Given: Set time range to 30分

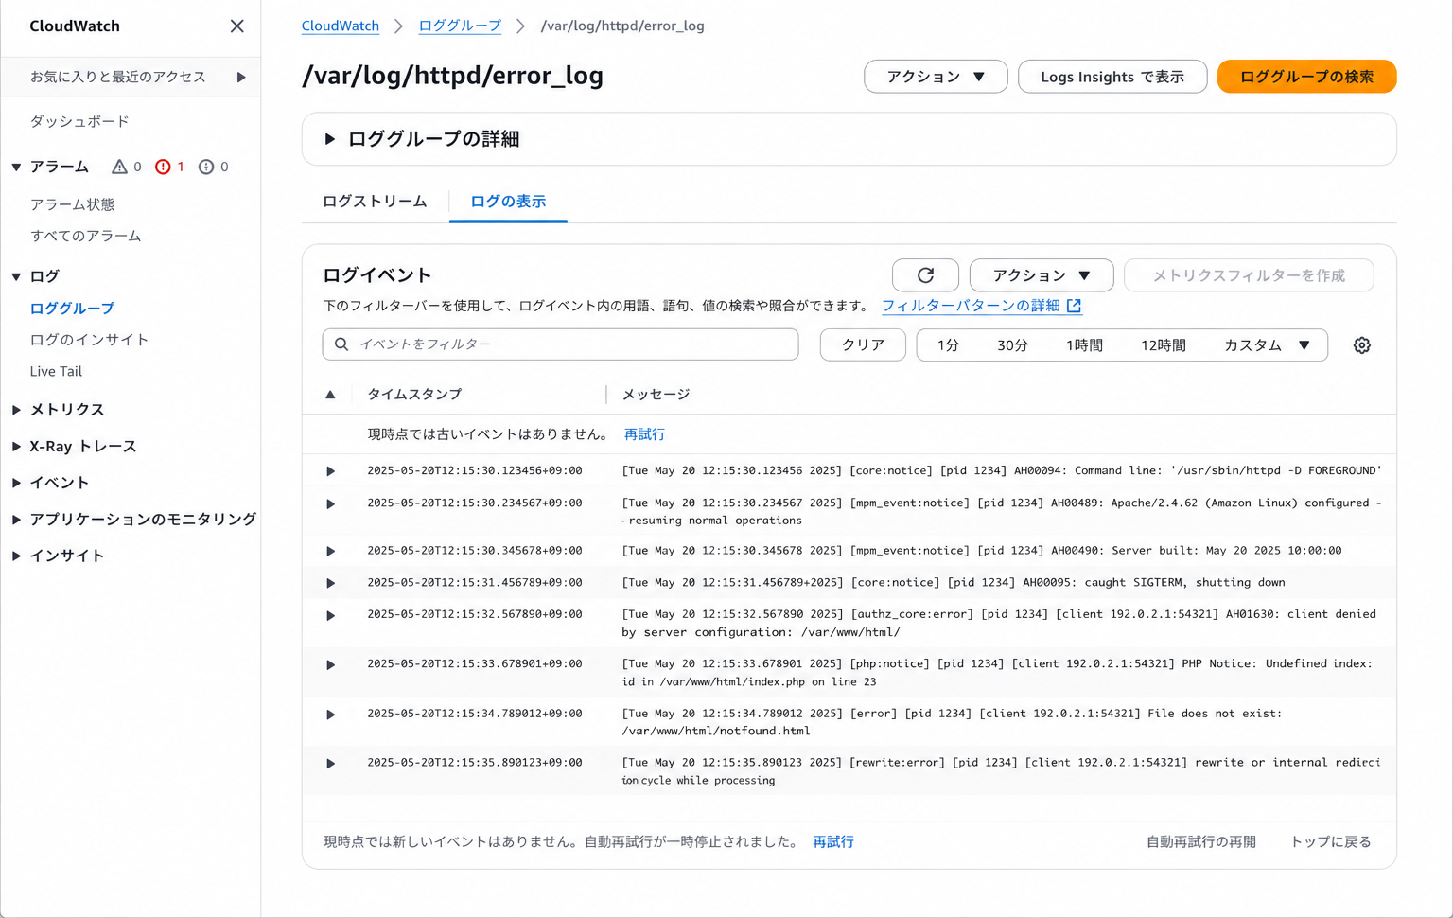Looking at the screenshot, I should (1012, 345).
